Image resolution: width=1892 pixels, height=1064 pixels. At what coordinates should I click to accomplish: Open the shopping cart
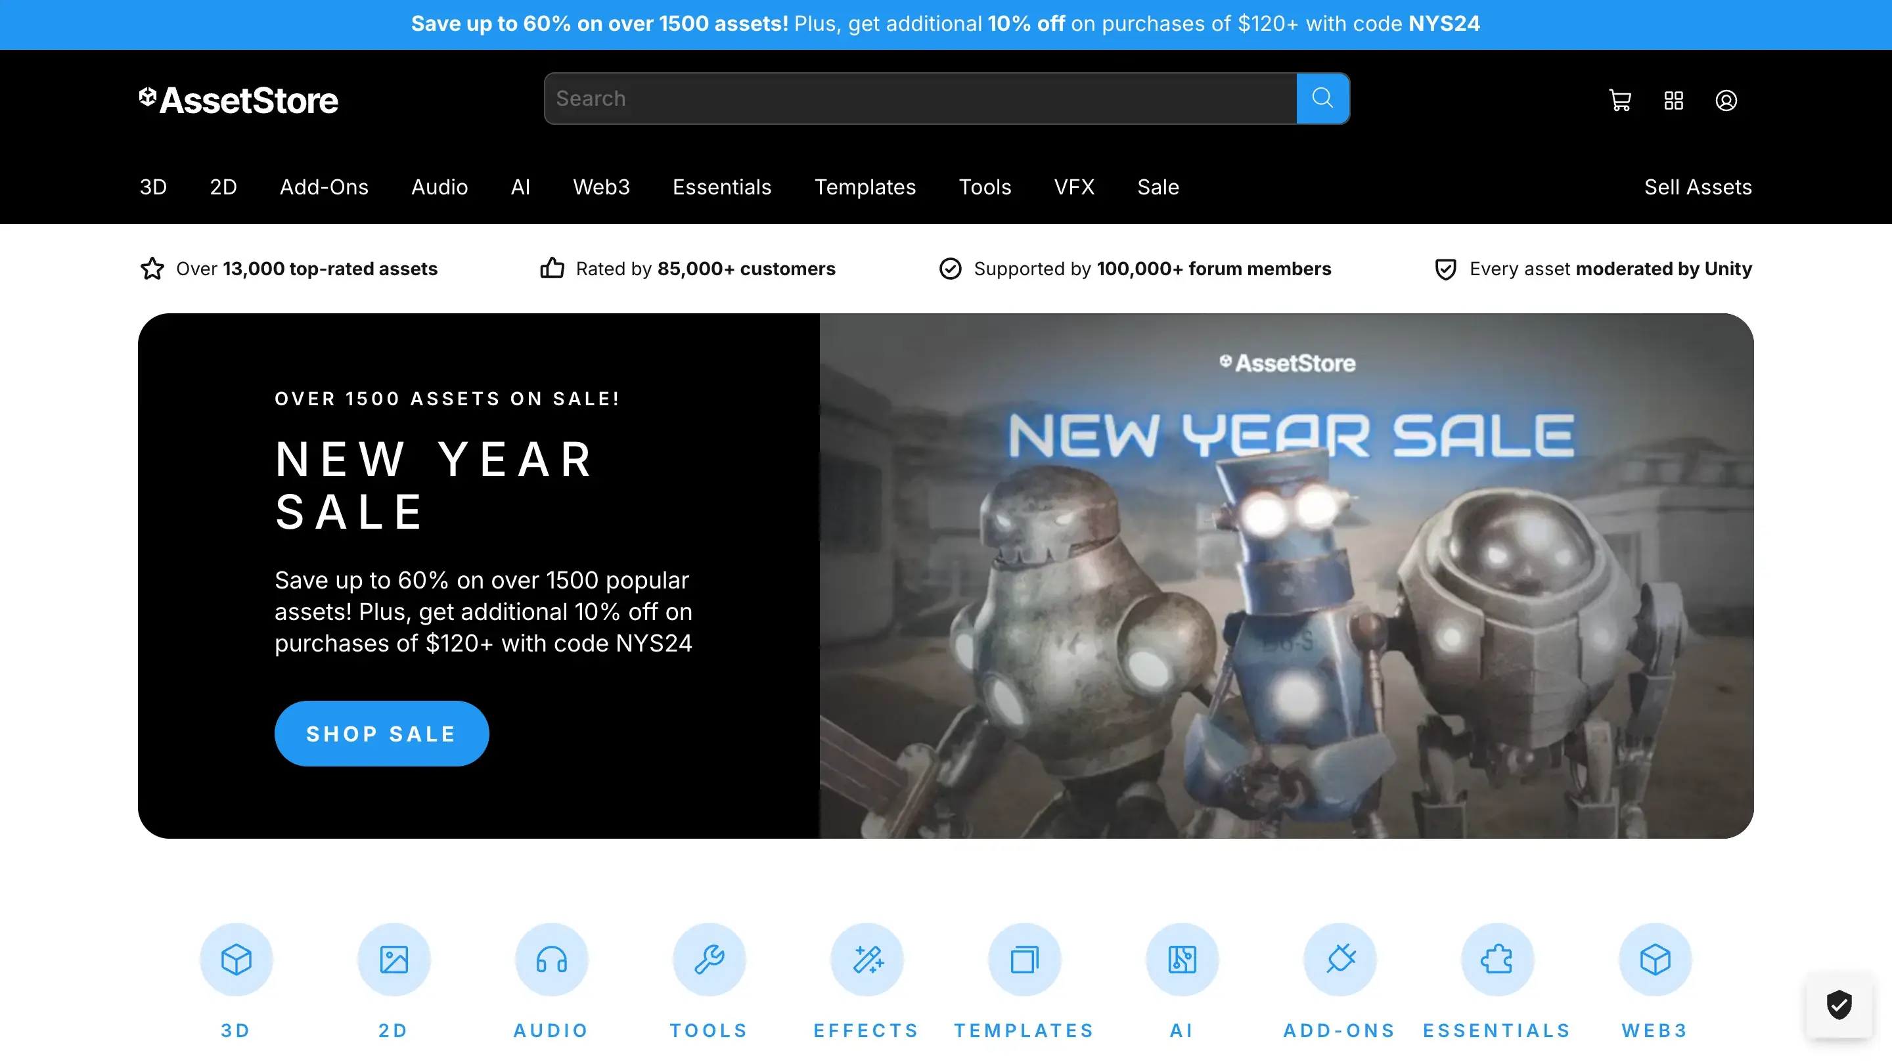click(x=1620, y=100)
